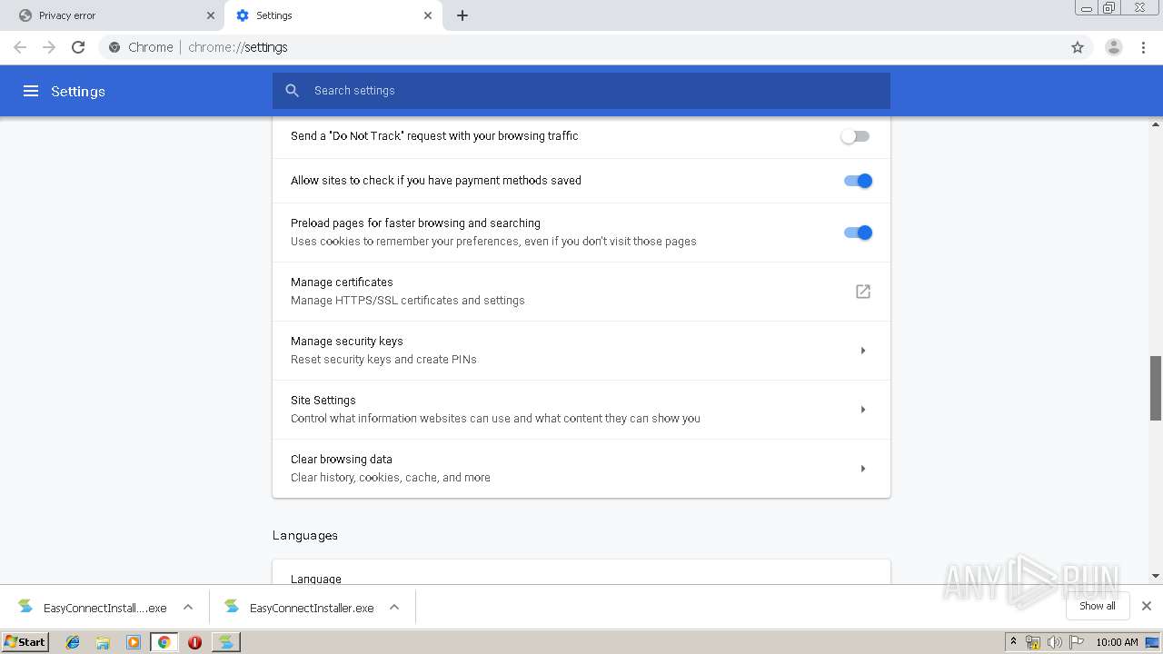Open the Language settings row
The height and width of the screenshot is (654, 1163).
coord(581,572)
